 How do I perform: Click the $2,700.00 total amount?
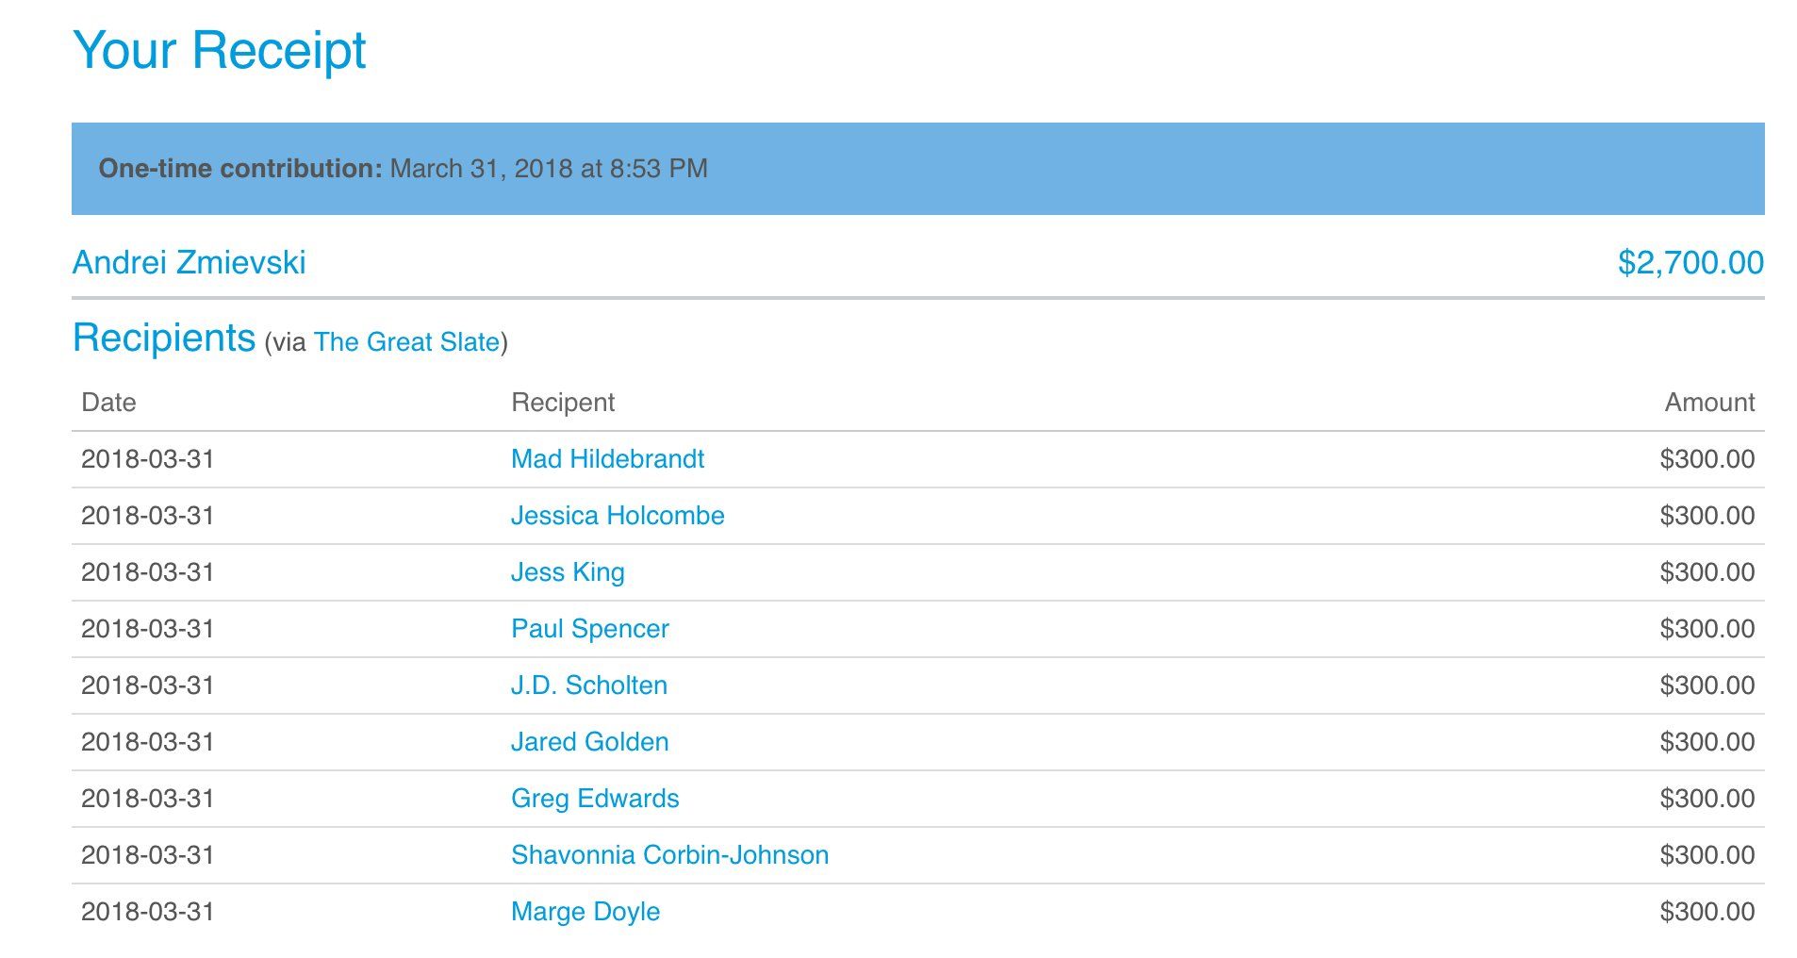pyautogui.click(x=1690, y=262)
